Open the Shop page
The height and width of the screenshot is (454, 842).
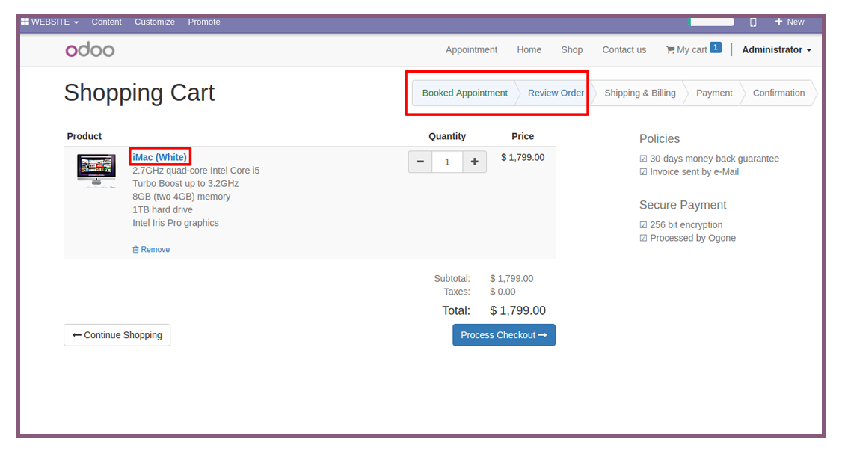coord(572,49)
